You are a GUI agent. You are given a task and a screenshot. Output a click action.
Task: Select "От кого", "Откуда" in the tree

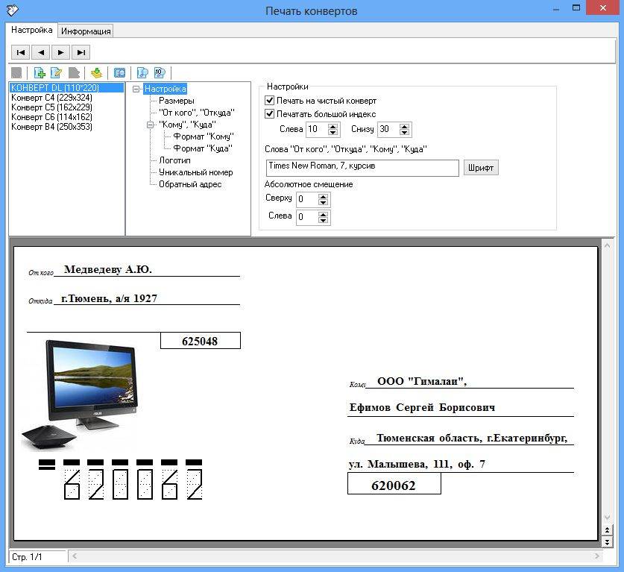pos(197,113)
